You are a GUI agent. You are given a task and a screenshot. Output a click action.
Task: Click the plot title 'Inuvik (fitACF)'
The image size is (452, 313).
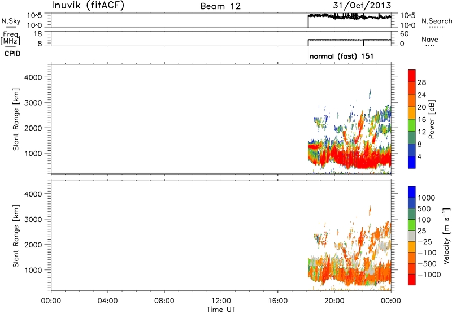point(88,6)
